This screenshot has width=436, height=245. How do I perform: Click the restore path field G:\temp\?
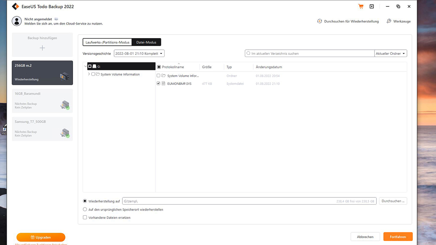[249, 201]
